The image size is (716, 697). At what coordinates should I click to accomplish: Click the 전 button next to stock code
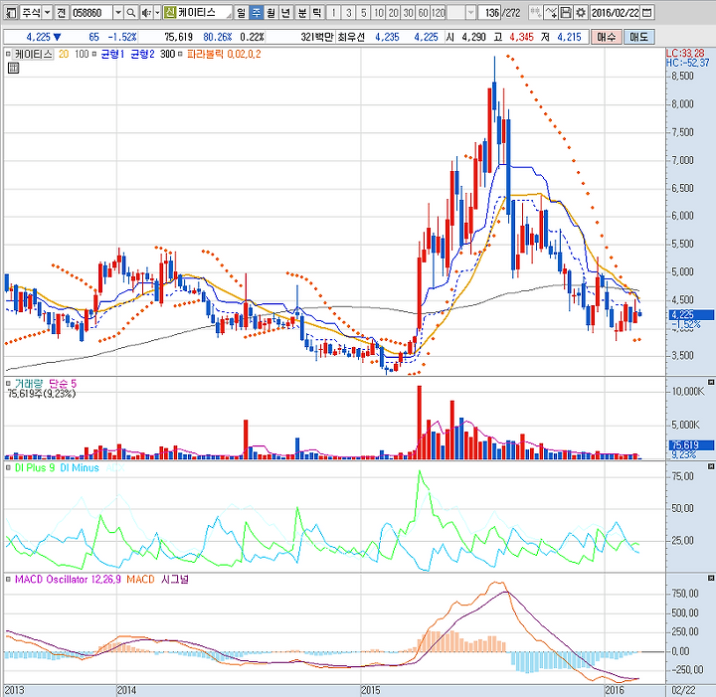point(62,12)
